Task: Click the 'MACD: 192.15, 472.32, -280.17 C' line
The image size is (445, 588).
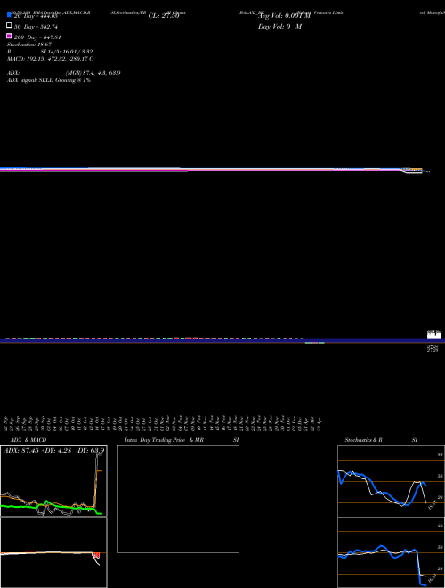Action: pyautogui.click(x=50, y=59)
